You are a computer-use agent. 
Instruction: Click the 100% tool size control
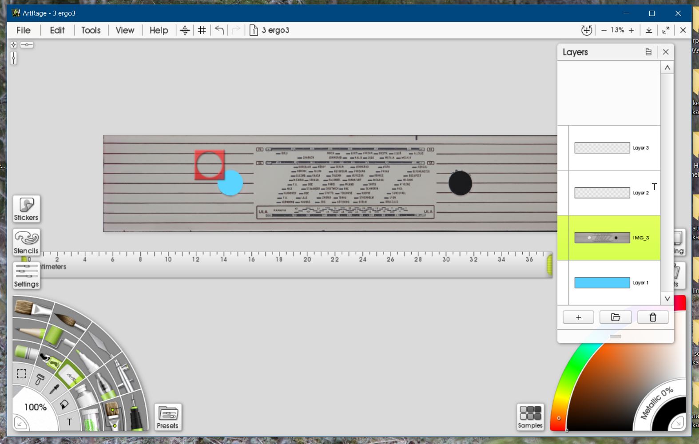coord(36,407)
